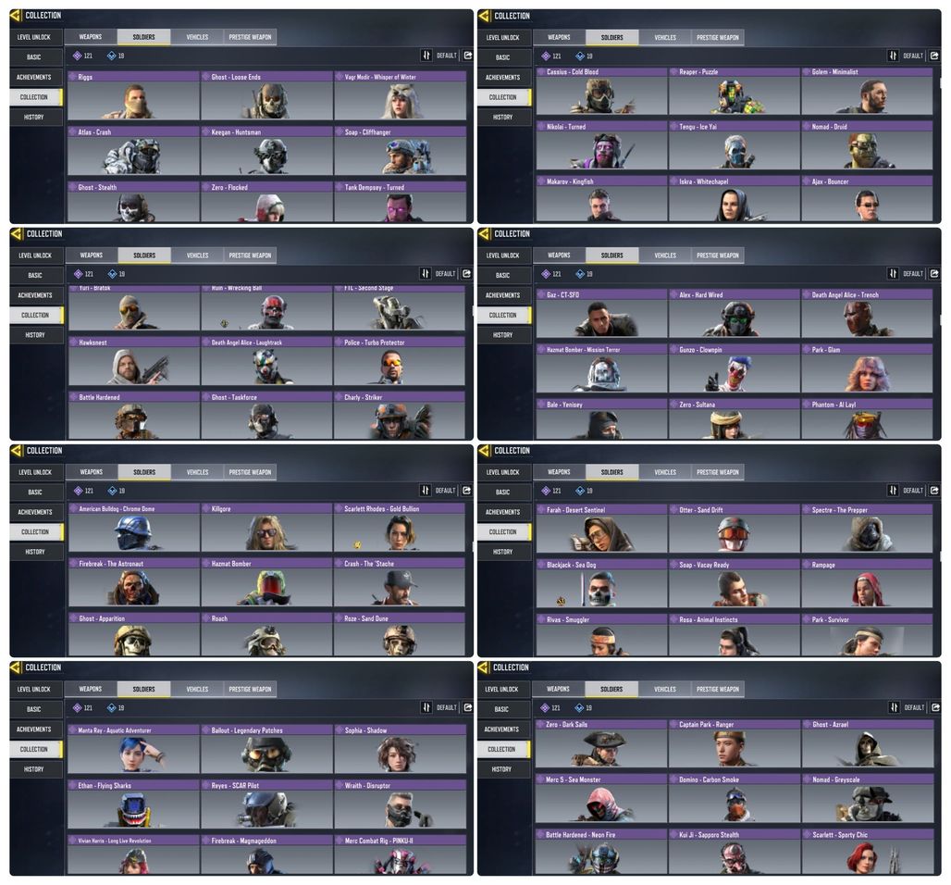The width and height of the screenshot is (951, 885).
Task: Click the share icon in the Manta Ray panel
Action: [x=467, y=707]
